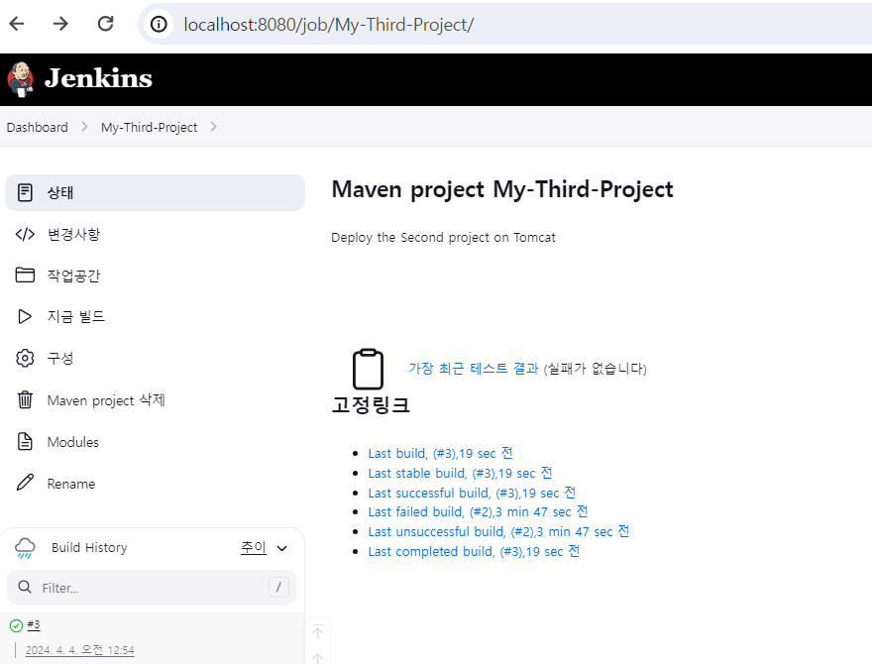Open Modules in sidebar

(73, 442)
